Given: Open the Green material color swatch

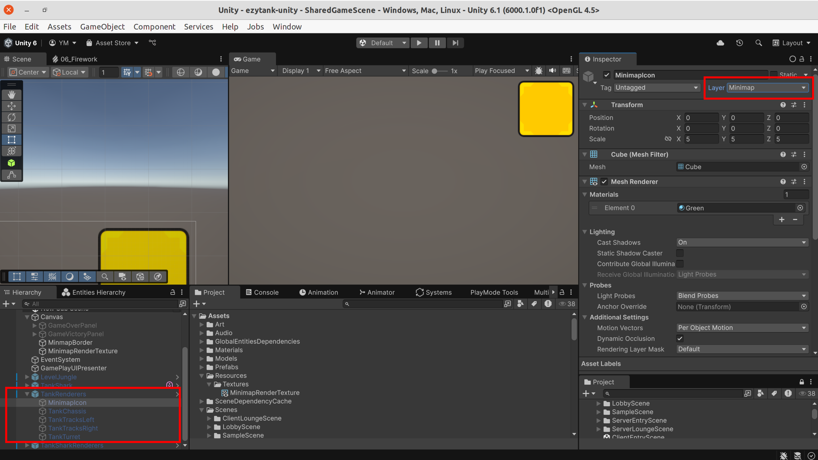Looking at the screenshot, I should 682,208.
